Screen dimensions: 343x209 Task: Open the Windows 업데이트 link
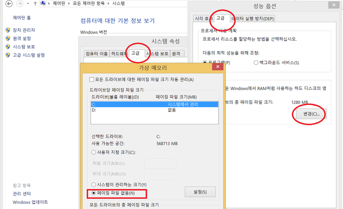pyautogui.click(x=30, y=202)
